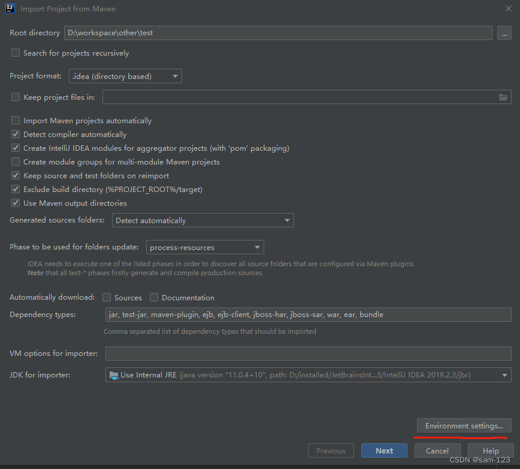Click the 'Root directory' label
This screenshot has height=469, width=520.
click(x=35, y=33)
